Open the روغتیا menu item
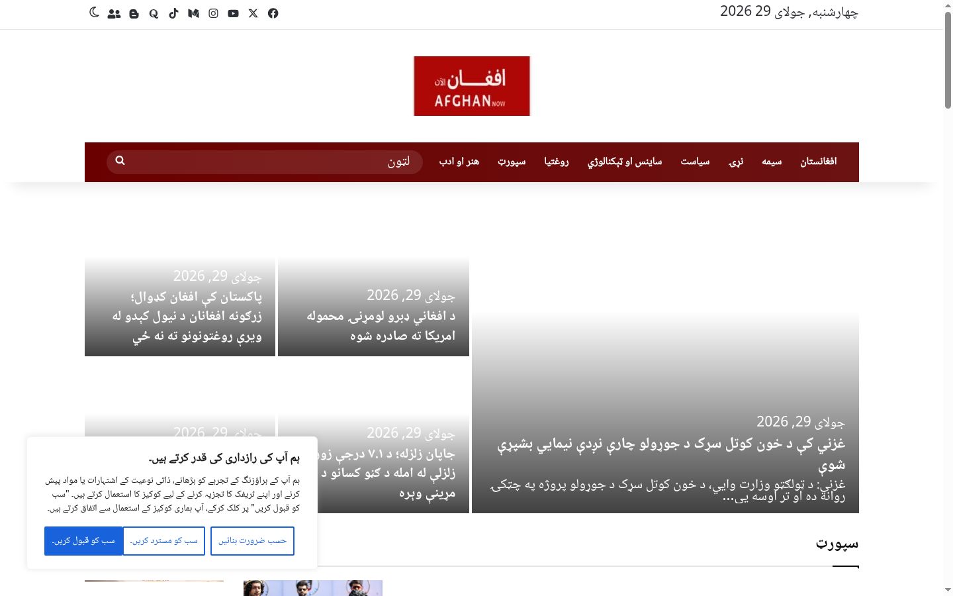Viewport: 953px width, 596px height. click(557, 162)
